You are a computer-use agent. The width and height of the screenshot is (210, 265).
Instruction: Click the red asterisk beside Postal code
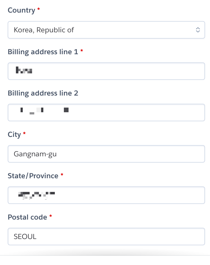[x=51, y=216]
